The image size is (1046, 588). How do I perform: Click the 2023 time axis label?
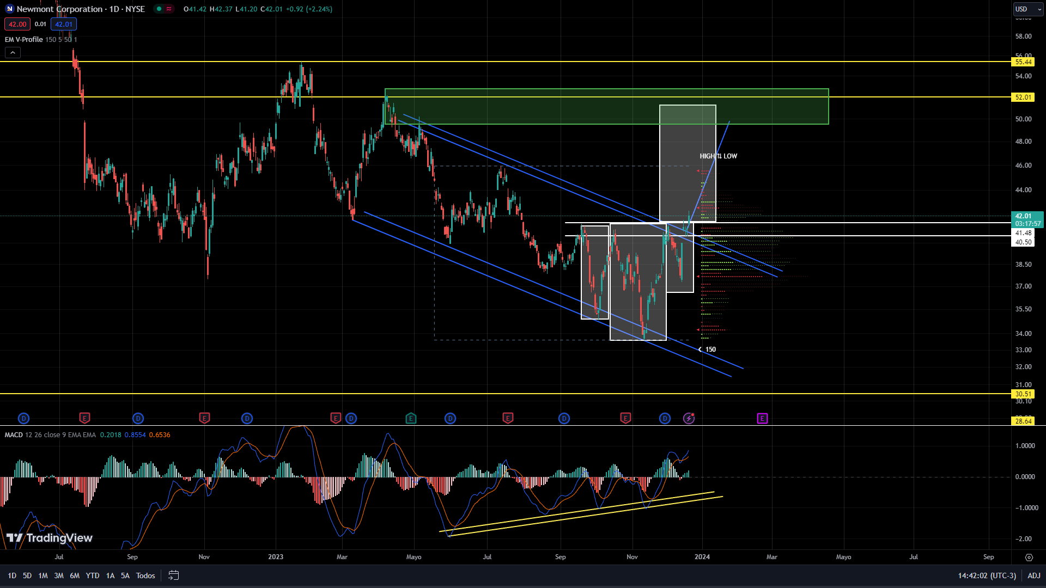tap(276, 557)
